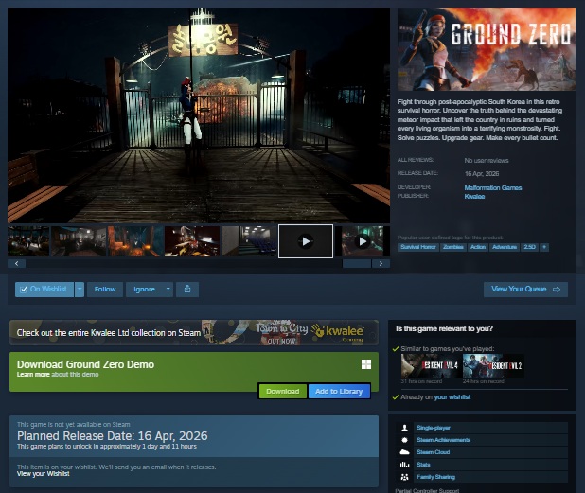Click the No user reviews text
This screenshot has height=493, width=585.
pyautogui.click(x=487, y=161)
